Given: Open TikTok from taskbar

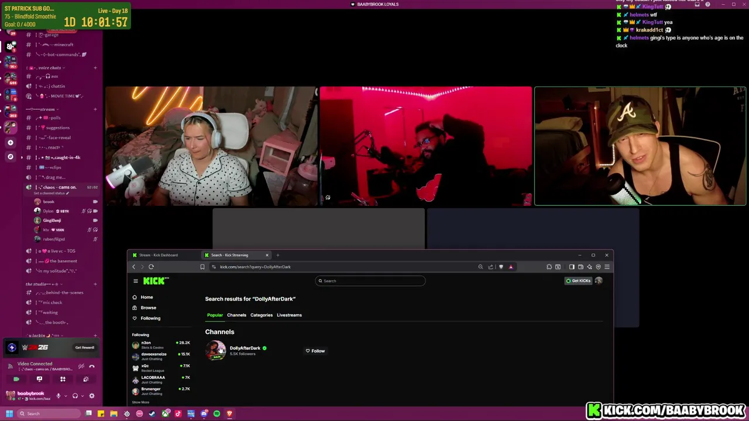Looking at the screenshot, I should point(178,413).
